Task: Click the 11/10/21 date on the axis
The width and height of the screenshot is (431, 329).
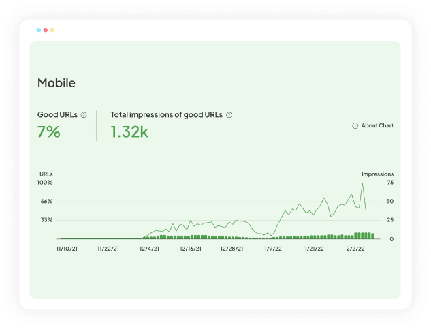Action: tap(67, 249)
